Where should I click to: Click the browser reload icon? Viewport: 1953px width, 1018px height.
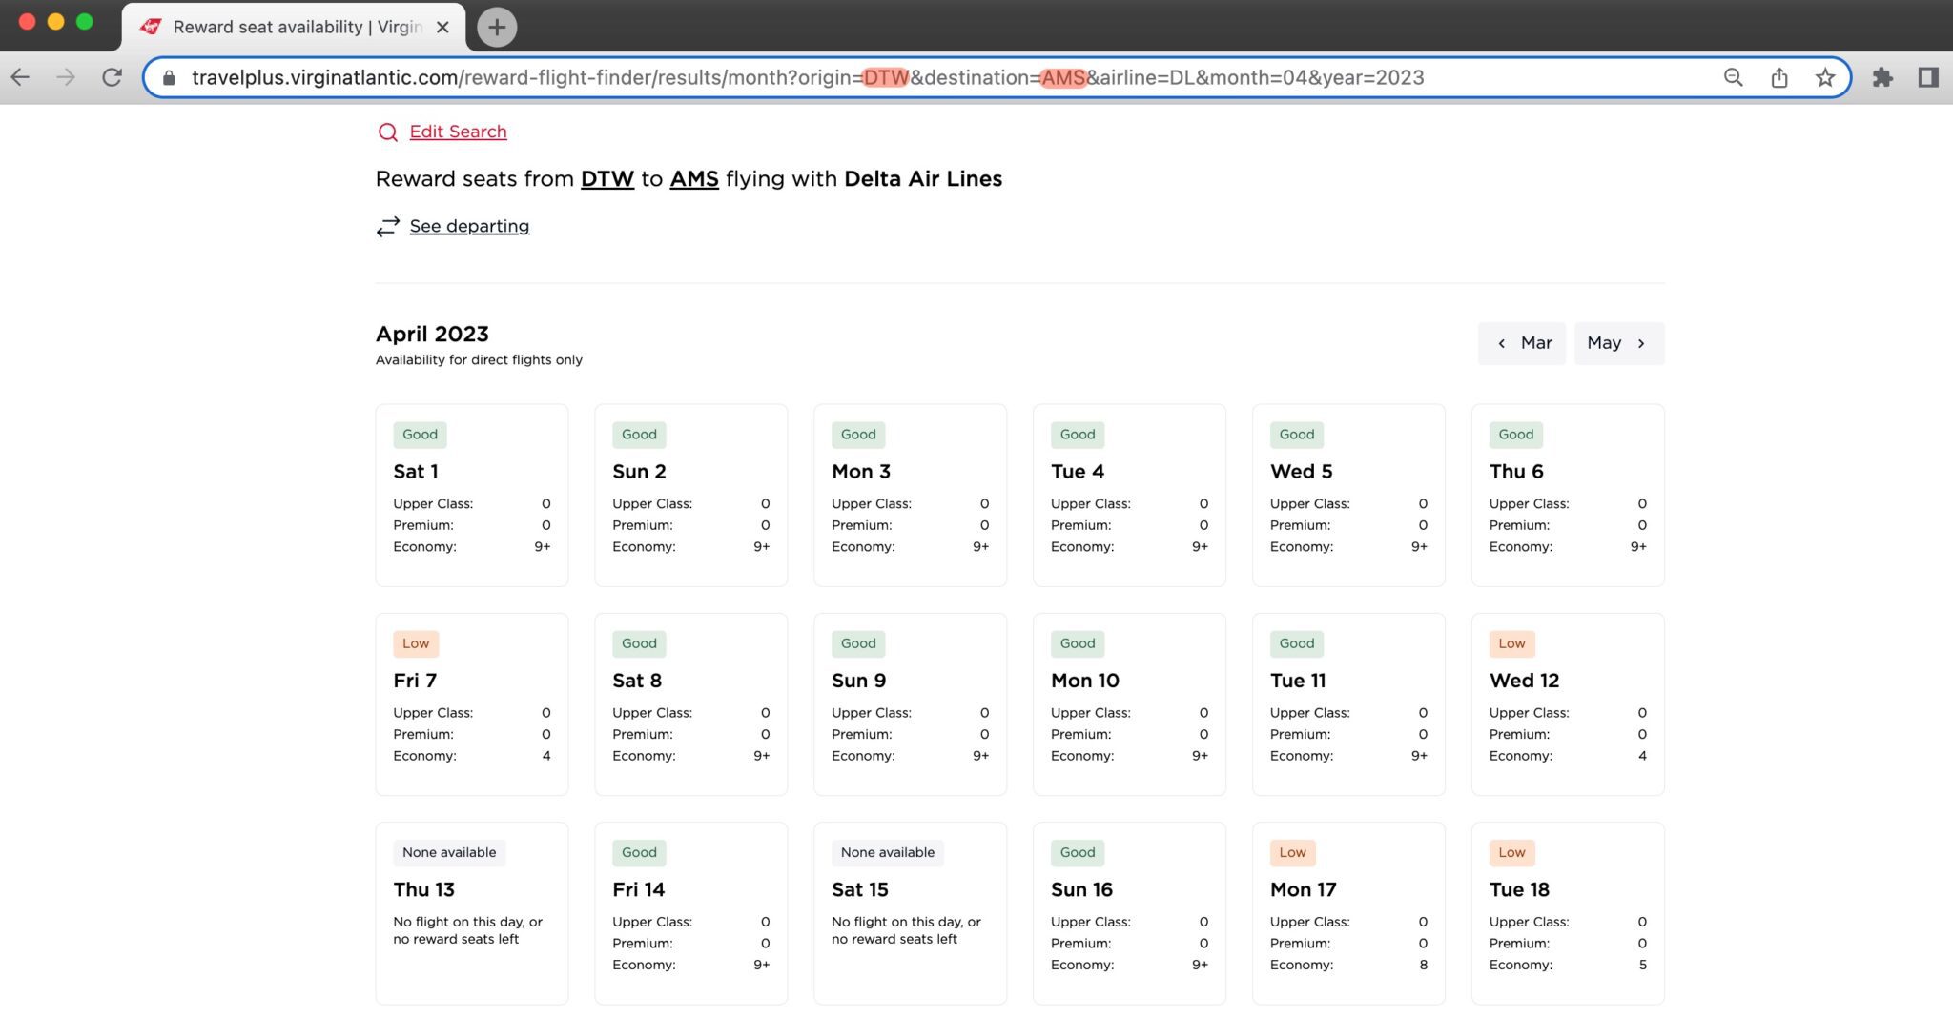point(113,78)
